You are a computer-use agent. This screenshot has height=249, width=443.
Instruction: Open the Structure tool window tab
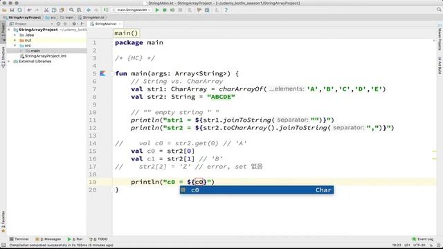[3, 57]
